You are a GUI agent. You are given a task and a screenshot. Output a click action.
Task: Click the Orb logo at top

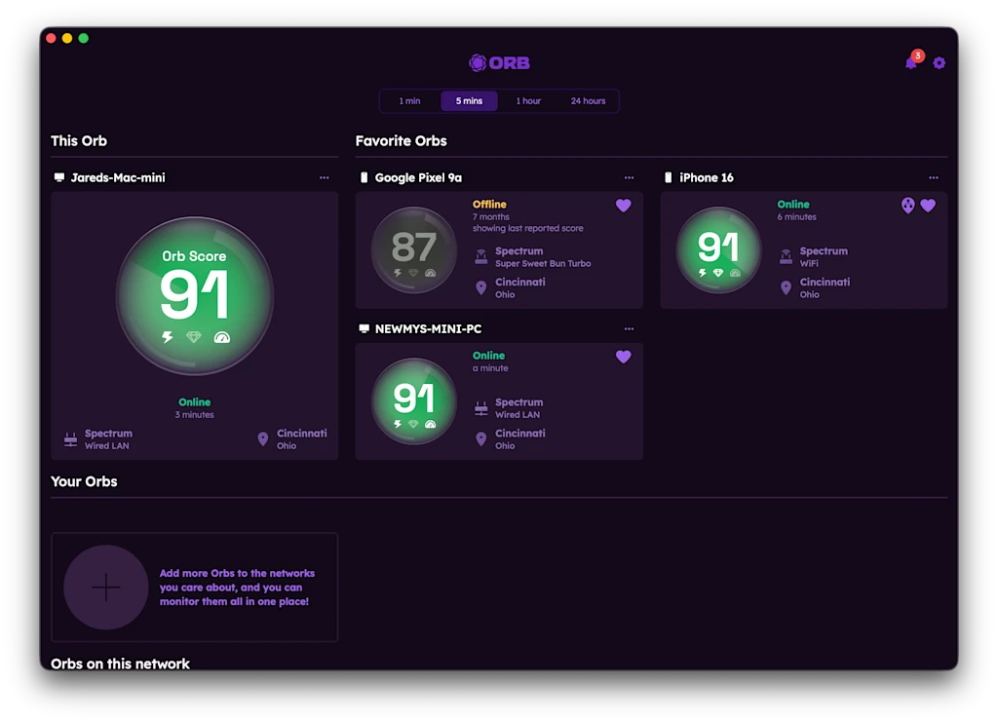(499, 63)
